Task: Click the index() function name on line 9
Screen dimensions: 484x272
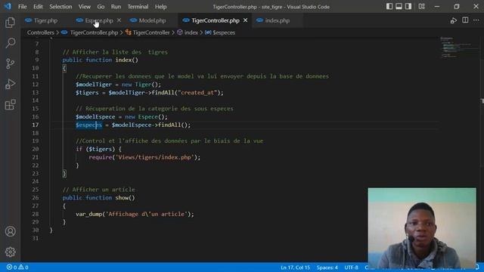Action: coord(126,60)
